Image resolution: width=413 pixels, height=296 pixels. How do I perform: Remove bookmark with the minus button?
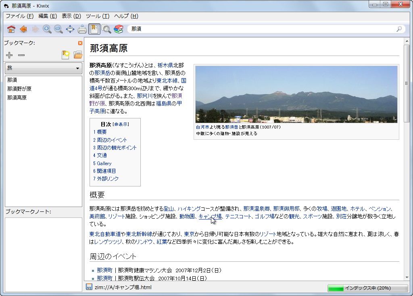[x=21, y=56]
